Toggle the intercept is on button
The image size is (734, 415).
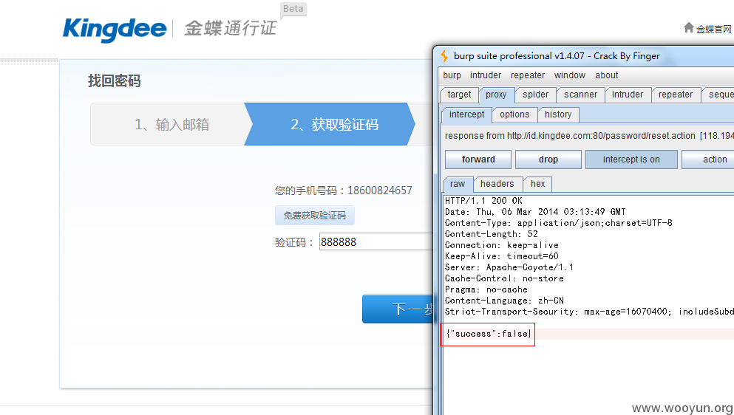(631, 160)
